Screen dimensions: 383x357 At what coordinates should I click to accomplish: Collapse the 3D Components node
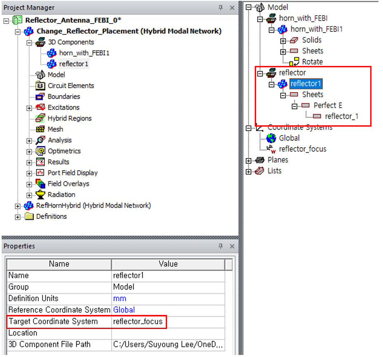tap(29, 42)
